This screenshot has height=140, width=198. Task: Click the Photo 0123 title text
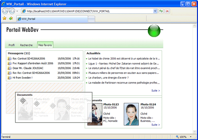111,104
